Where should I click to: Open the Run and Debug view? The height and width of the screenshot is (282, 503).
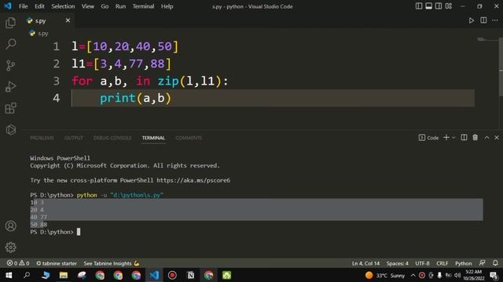[10, 87]
